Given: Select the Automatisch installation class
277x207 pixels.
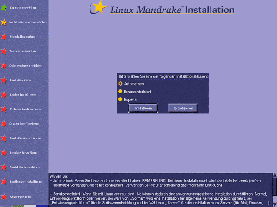Looking at the screenshot, I should (120, 84).
